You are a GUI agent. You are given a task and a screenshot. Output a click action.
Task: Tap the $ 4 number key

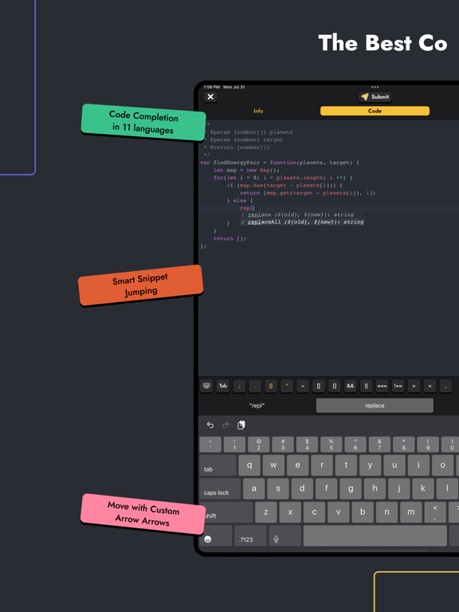click(307, 445)
